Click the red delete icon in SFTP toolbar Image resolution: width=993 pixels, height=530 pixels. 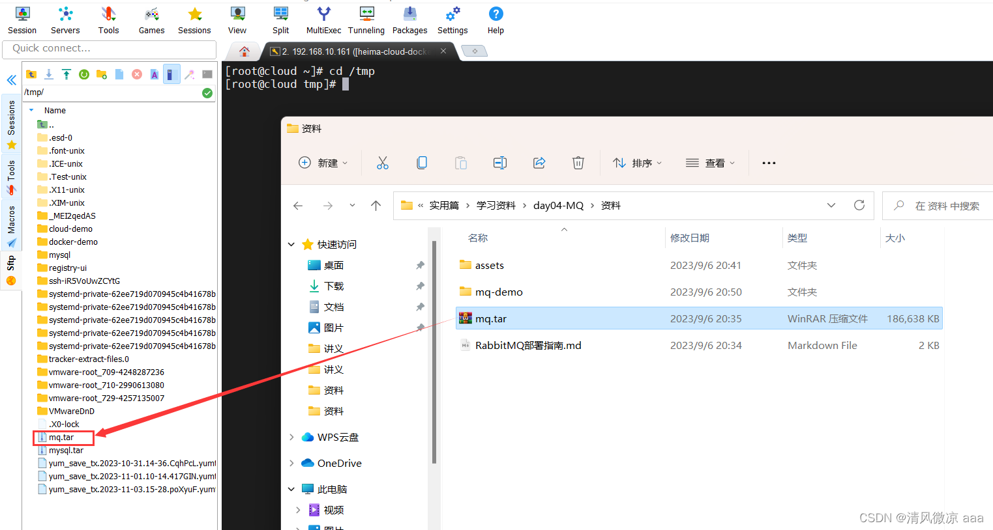coord(137,74)
